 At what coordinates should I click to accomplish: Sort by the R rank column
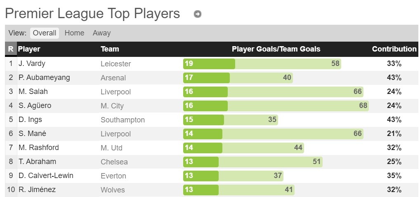point(10,49)
